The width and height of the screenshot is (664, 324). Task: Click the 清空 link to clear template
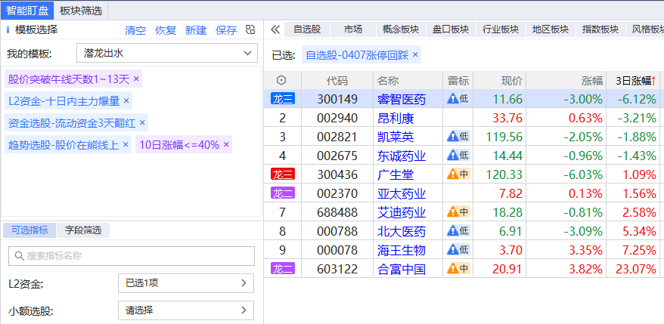[x=135, y=30]
